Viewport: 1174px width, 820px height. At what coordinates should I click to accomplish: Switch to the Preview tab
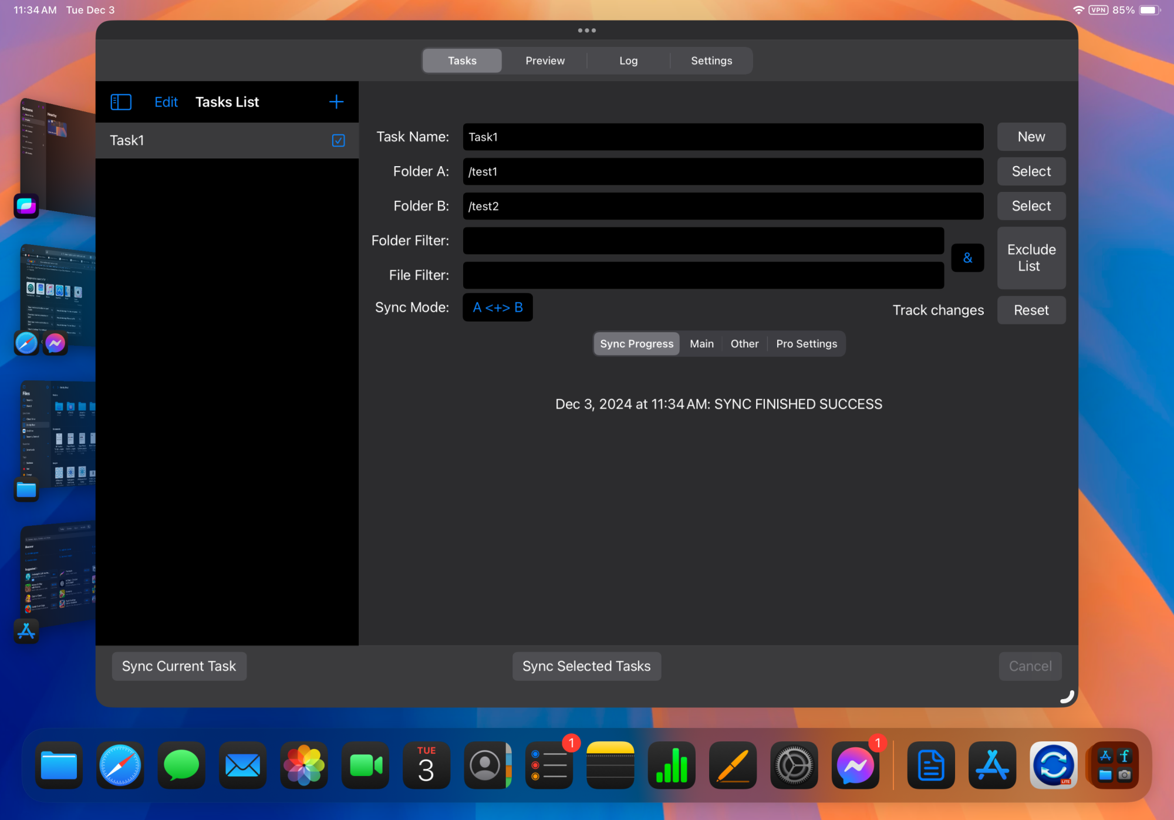tap(545, 61)
